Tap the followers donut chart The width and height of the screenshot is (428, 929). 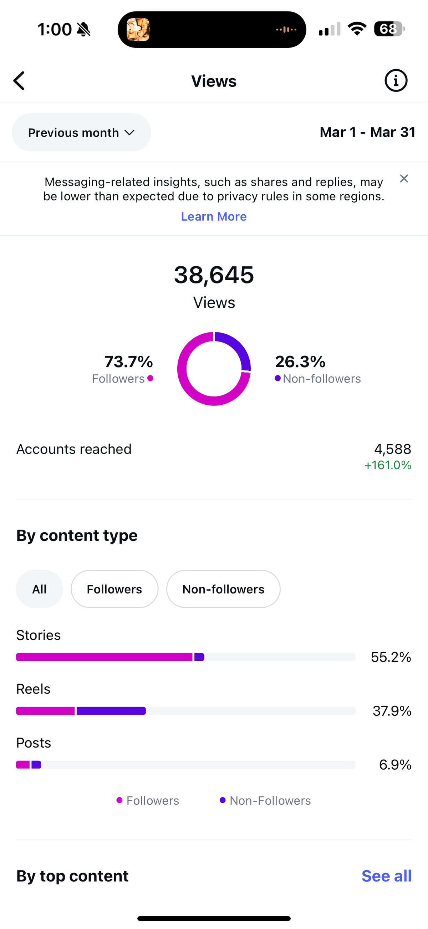click(214, 369)
